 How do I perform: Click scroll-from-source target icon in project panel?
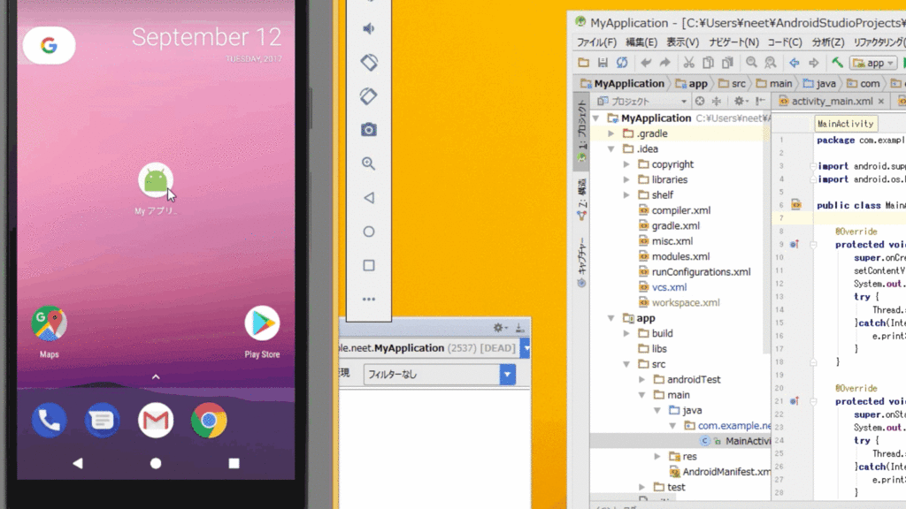pyautogui.click(x=700, y=101)
